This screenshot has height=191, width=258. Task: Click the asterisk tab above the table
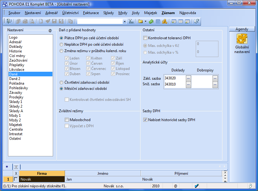(x=7, y=167)
